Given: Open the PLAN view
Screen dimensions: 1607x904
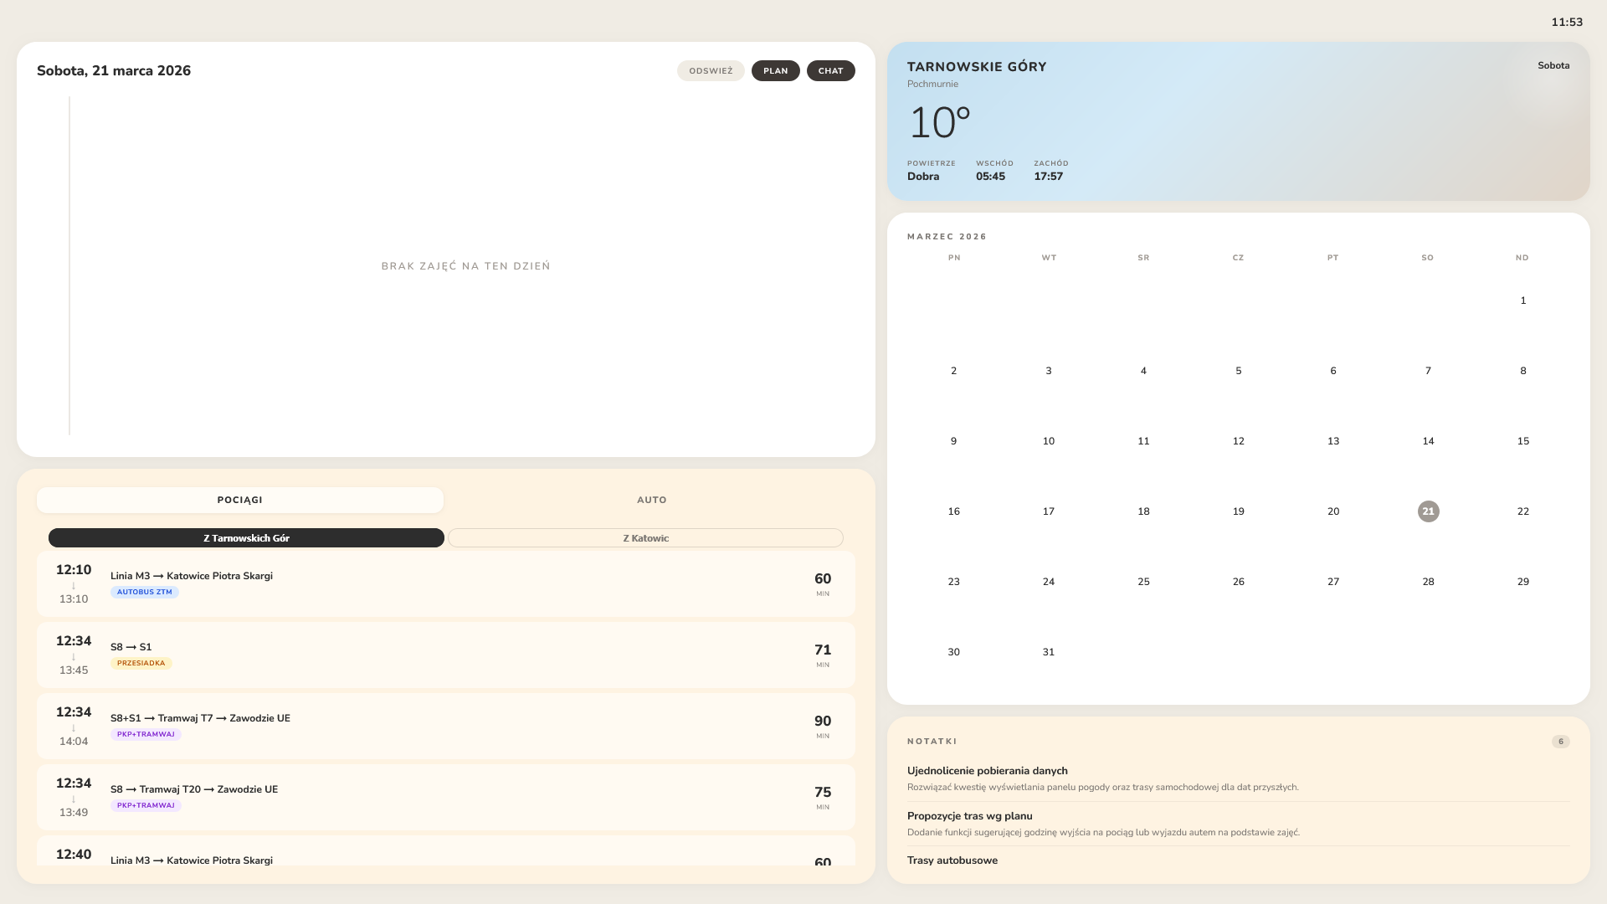Looking at the screenshot, I should 775,70.
